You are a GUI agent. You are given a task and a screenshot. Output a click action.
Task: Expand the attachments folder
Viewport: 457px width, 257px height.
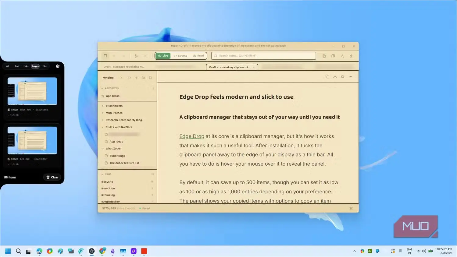click(103, 106)
